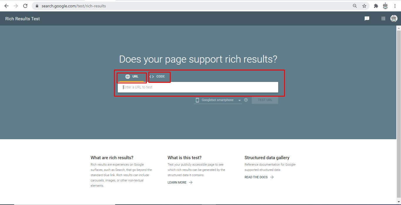Expand the Googlebot smartphone dropdown

218,100
